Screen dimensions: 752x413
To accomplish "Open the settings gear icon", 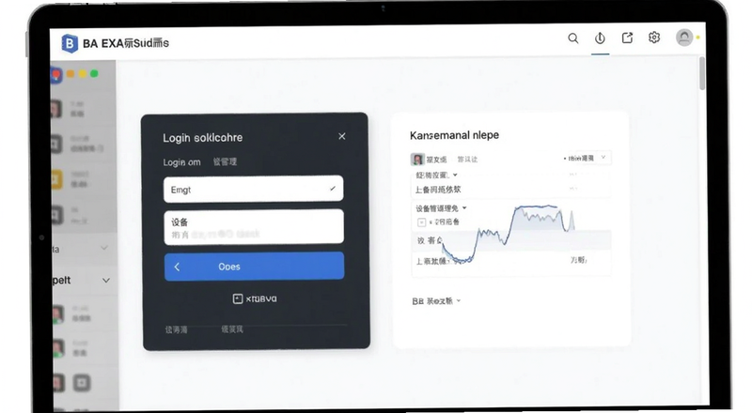I will [x=654, y=38].
